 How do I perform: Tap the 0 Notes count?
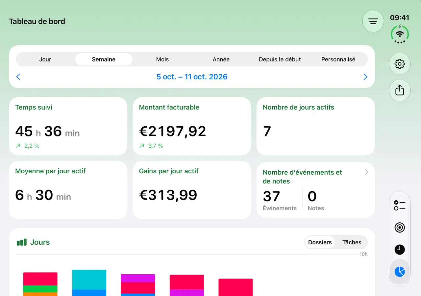(316, 201)
